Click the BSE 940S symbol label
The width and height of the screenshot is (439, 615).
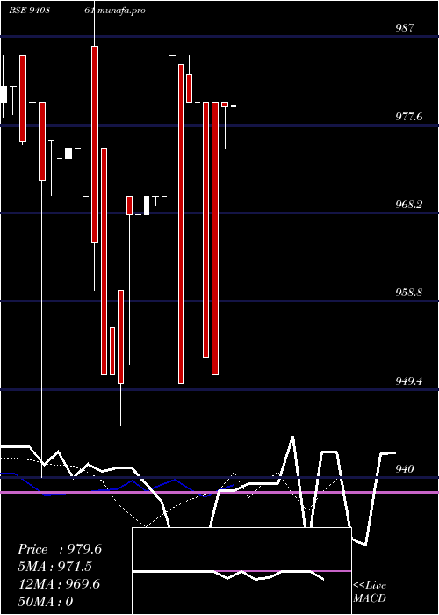click(29, 11)
